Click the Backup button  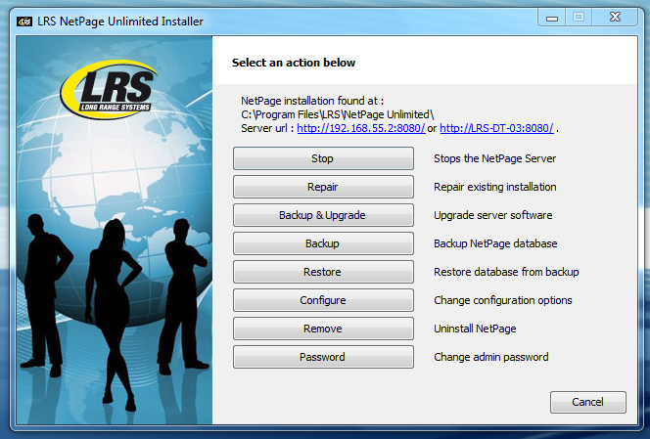323,243
